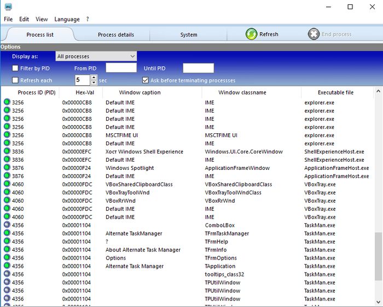The height and width of the screenshot is (307, 383).
Task: Open the Display as dropdown
Action: click(x=96, y=56)
